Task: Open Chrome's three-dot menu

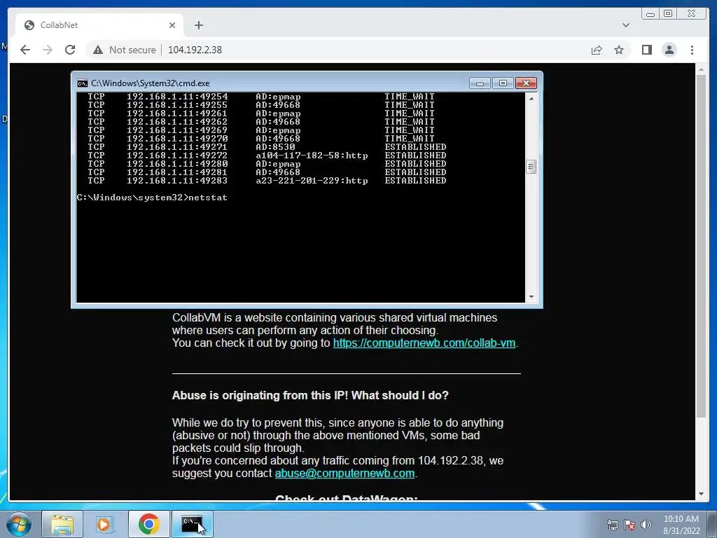Action: [x=692, y=50]
